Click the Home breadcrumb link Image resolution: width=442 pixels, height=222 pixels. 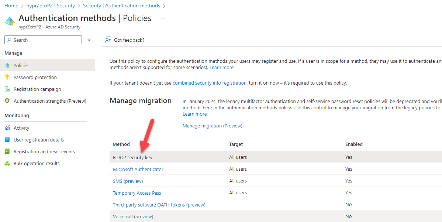click(11, 6)
